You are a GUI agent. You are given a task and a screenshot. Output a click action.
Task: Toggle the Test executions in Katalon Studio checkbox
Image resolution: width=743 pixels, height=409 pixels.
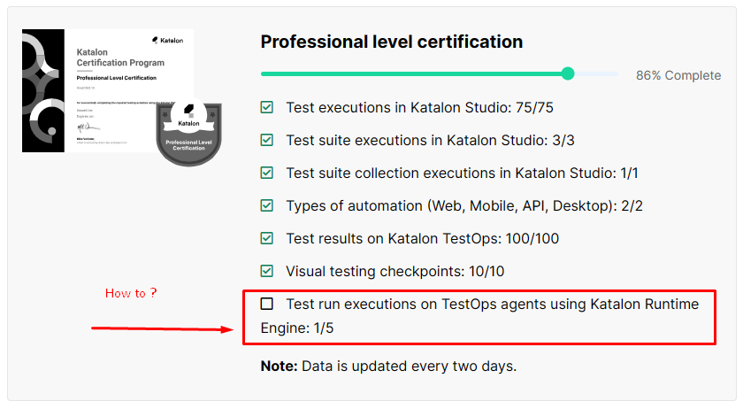point(266,108)
